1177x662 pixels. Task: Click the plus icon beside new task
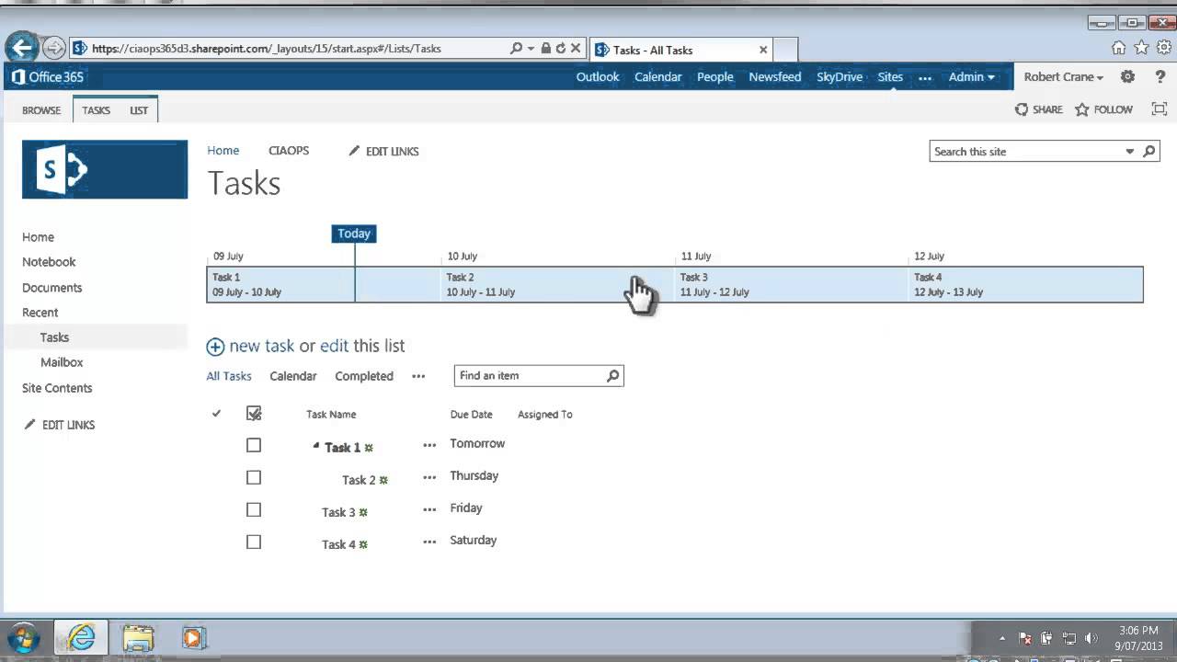click(x=215, y=347)
